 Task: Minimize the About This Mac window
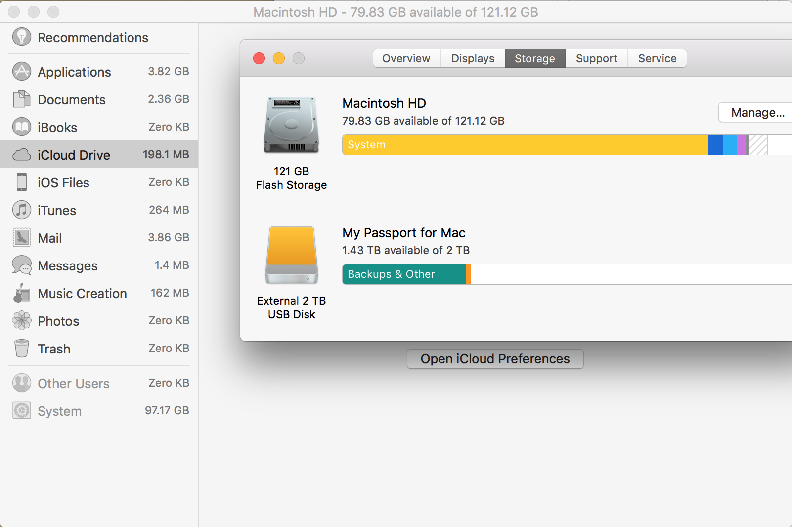point(279,58)
